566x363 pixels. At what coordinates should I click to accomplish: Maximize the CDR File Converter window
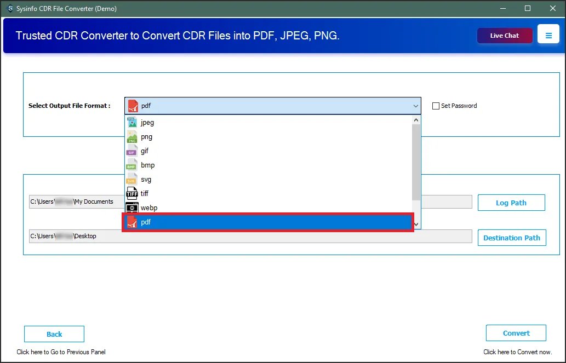click(x=528, y=8)
